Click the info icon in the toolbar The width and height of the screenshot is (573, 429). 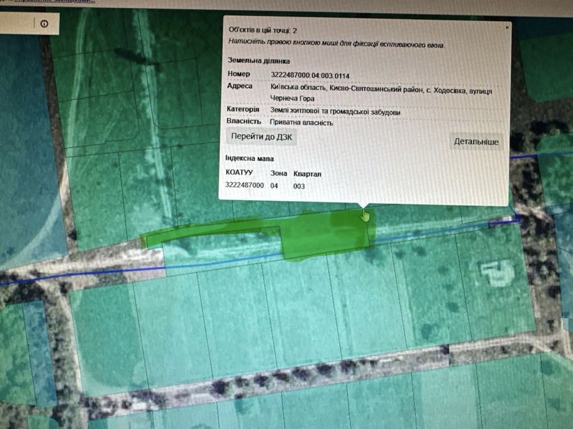pyautogui.click(x=44, y=23)
